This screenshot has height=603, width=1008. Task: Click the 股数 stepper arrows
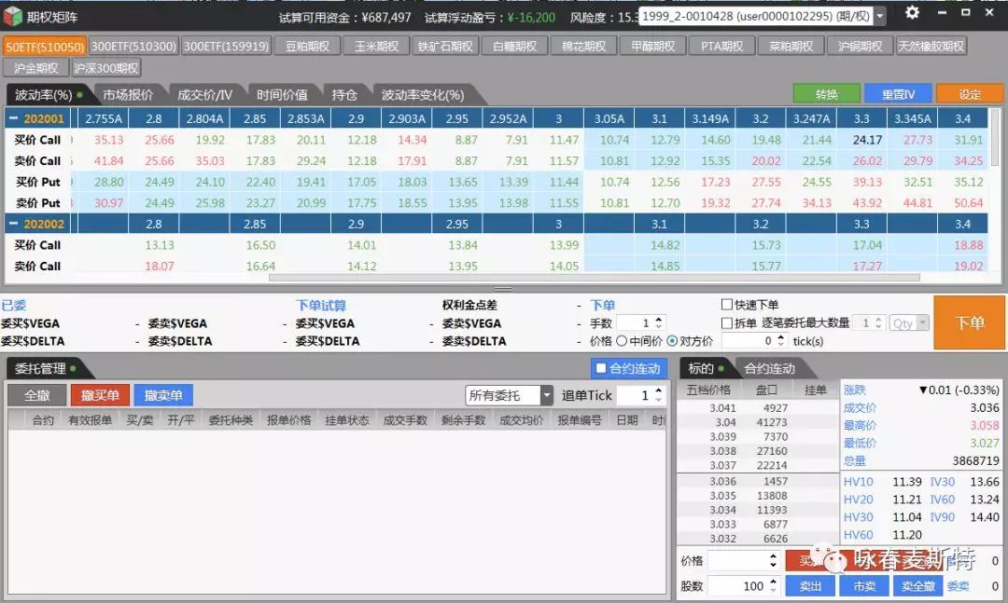pos(773,585)
